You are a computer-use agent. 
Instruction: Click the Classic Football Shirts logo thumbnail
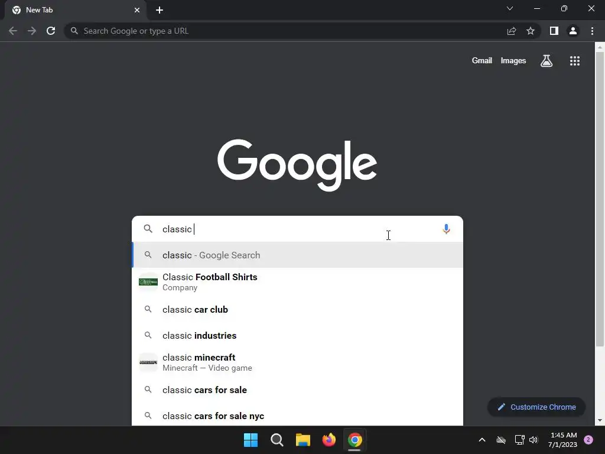[148, 282]
